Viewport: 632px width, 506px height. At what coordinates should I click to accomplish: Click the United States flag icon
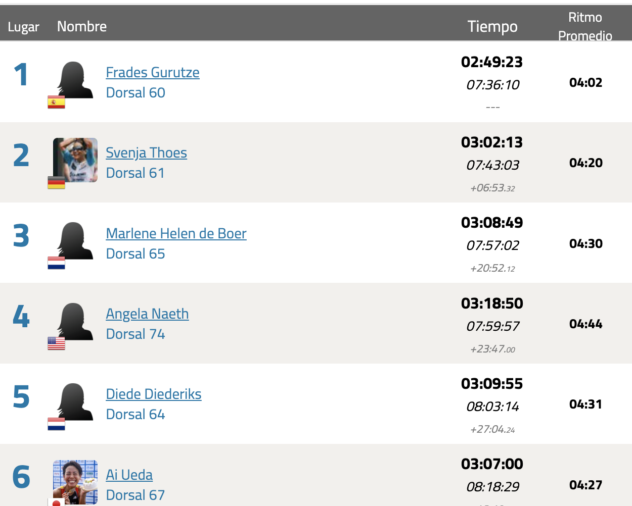[x=56, y=344]
